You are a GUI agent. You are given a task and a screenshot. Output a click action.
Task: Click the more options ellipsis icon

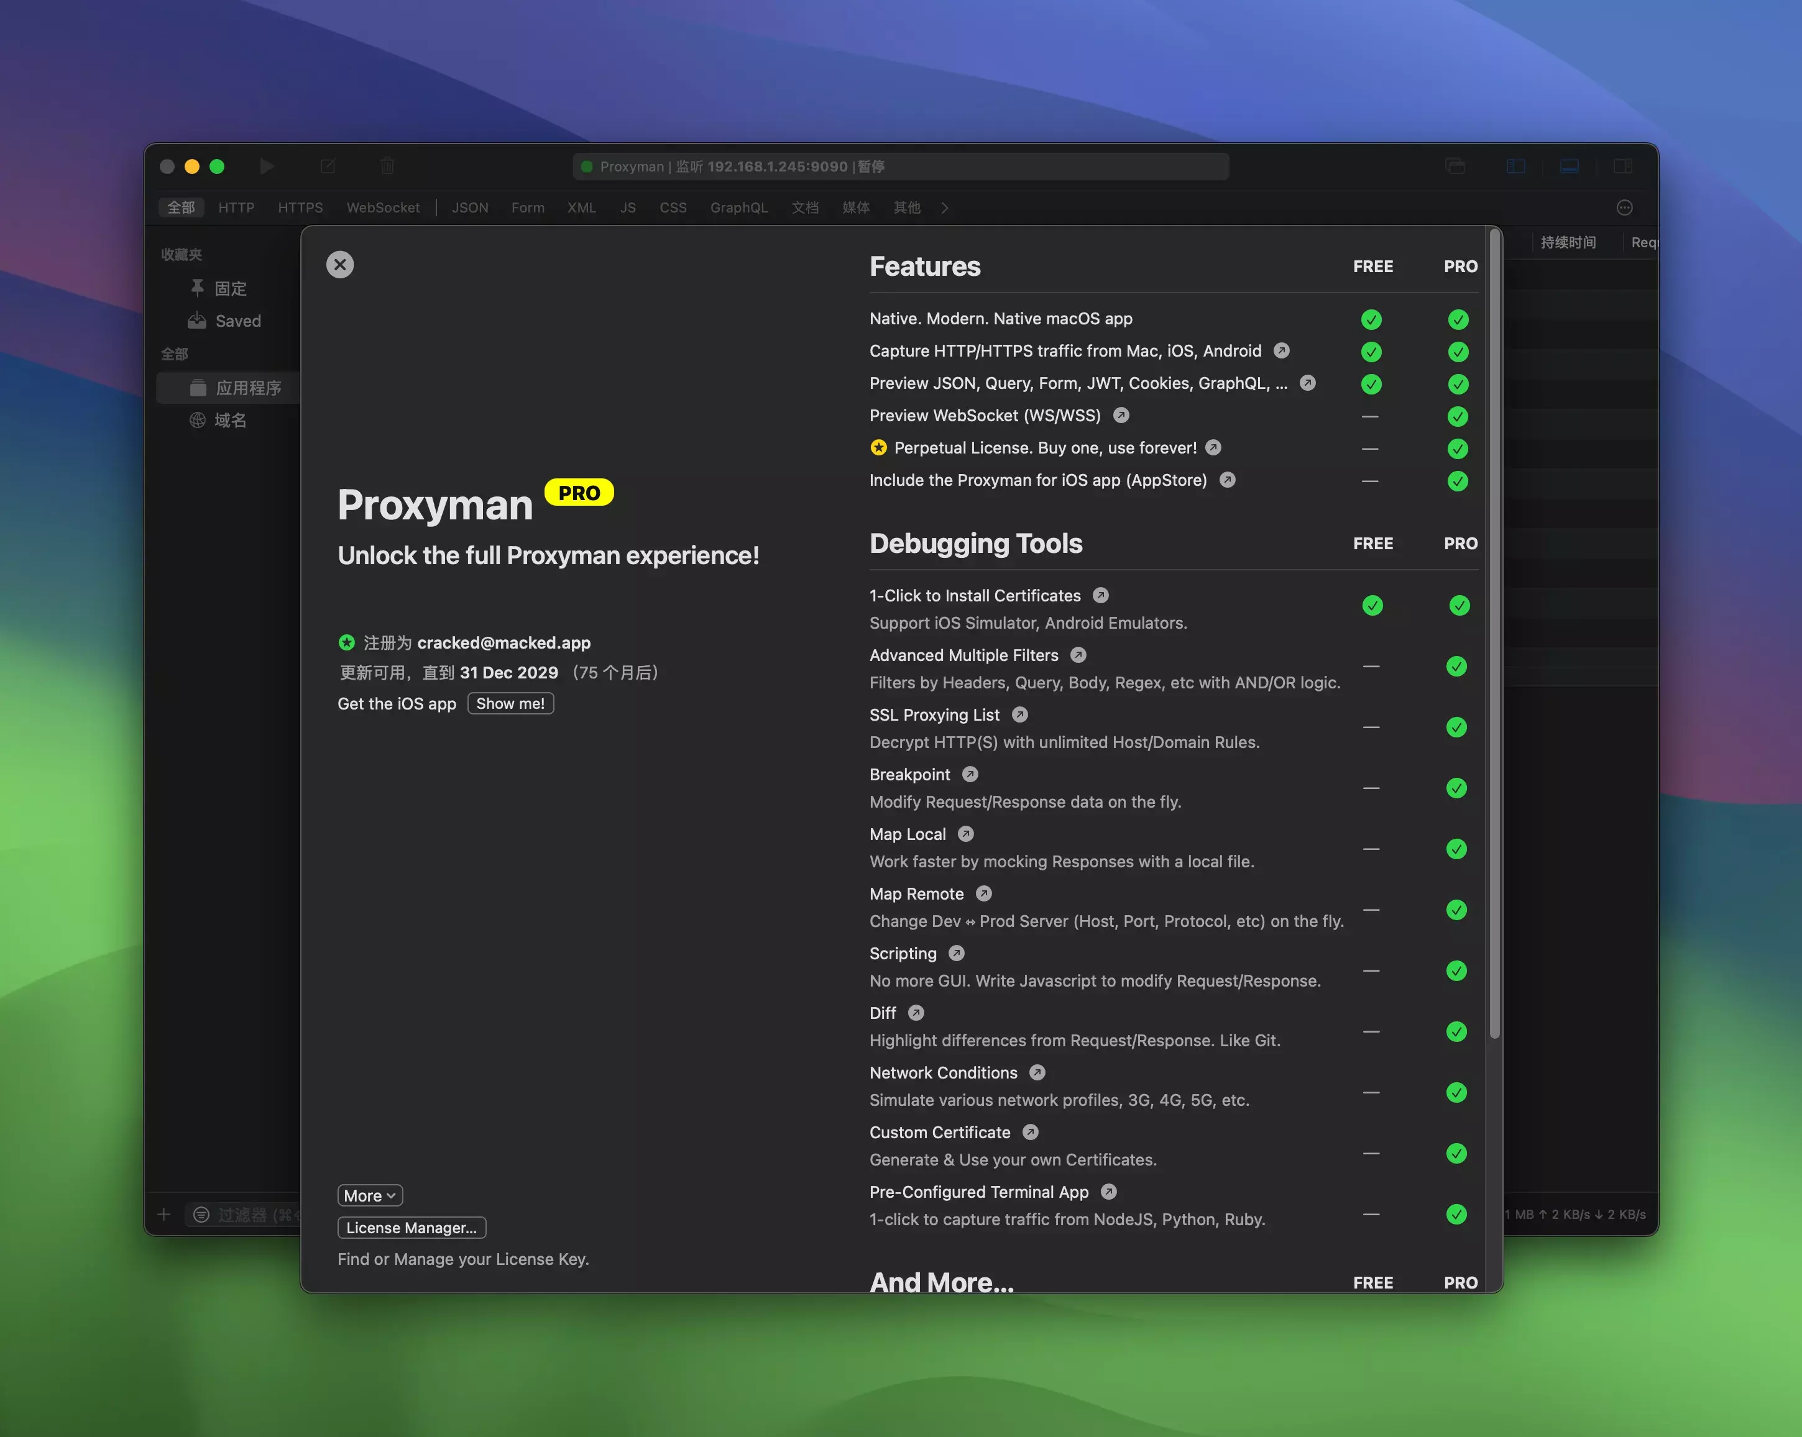pyautogui.click(x=1624, y=208)
